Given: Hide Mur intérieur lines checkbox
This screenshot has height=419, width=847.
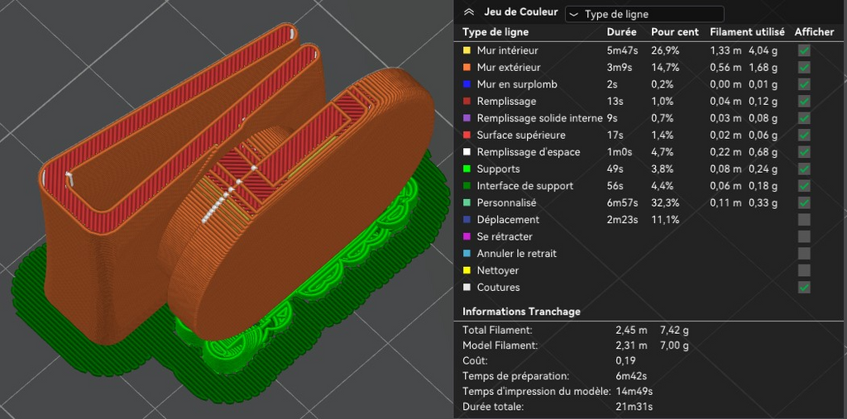Looking at the screenshot, I should coord(804,50).
